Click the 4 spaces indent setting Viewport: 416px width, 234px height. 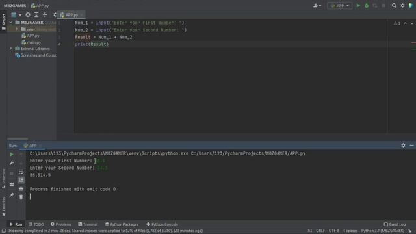point(350,231)
